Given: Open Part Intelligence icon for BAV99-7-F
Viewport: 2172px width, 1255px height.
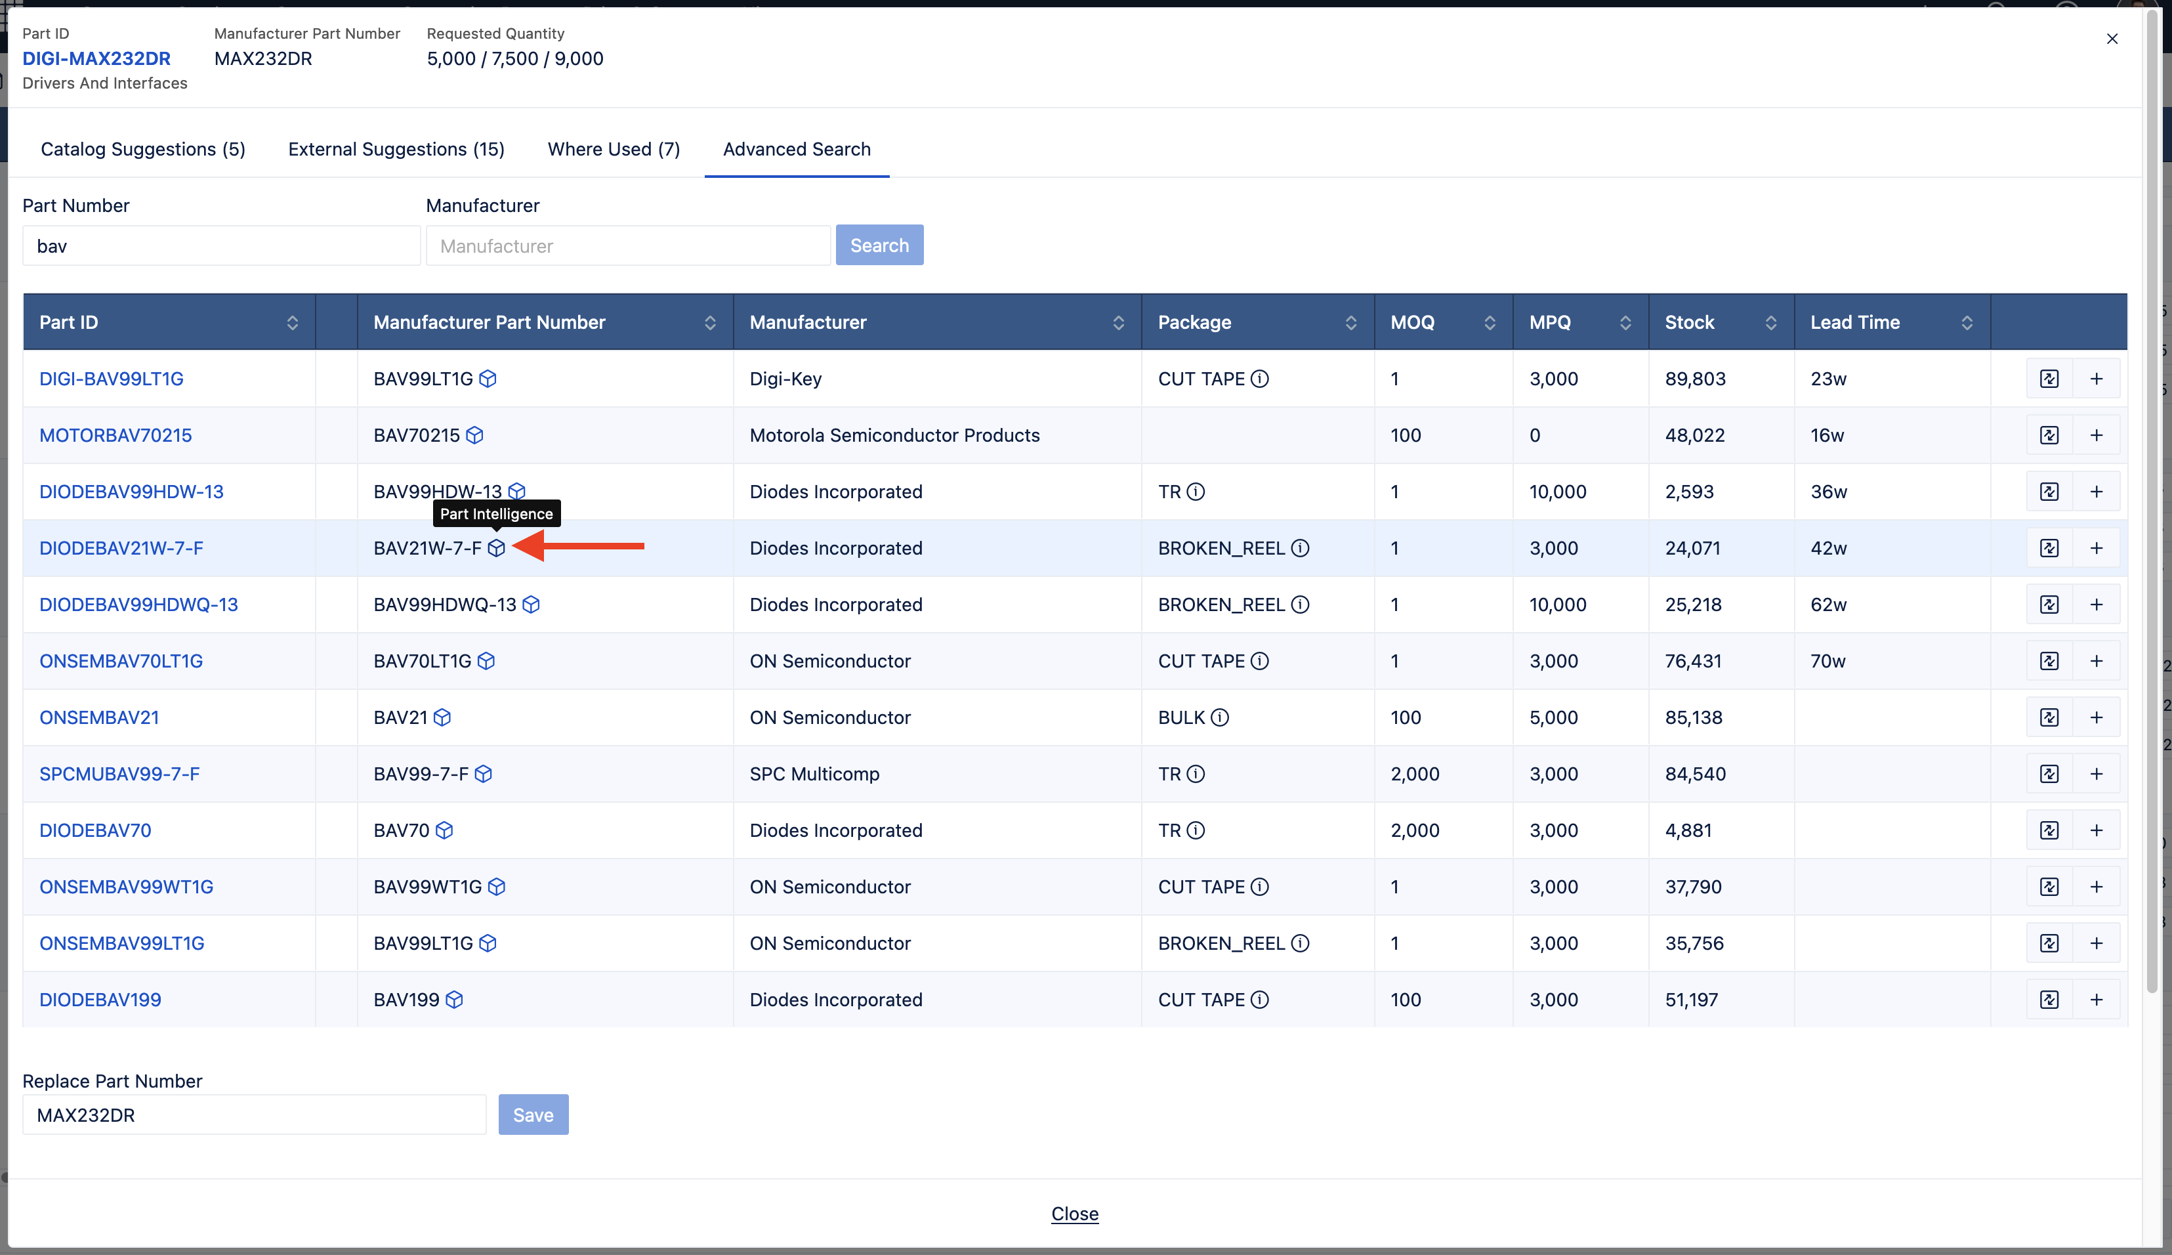Looking at the screenshot, I should (484, 774).
